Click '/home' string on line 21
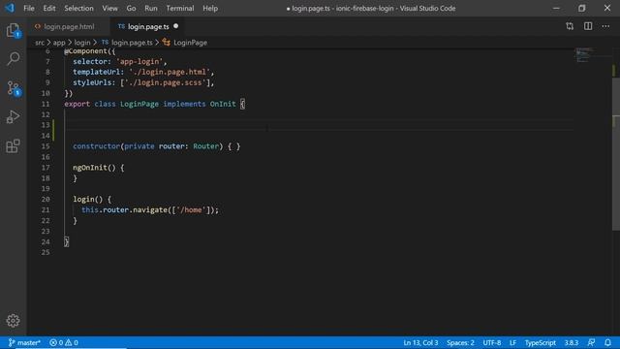The height and width of the screenshot is (349, 620). pos(191,209)
